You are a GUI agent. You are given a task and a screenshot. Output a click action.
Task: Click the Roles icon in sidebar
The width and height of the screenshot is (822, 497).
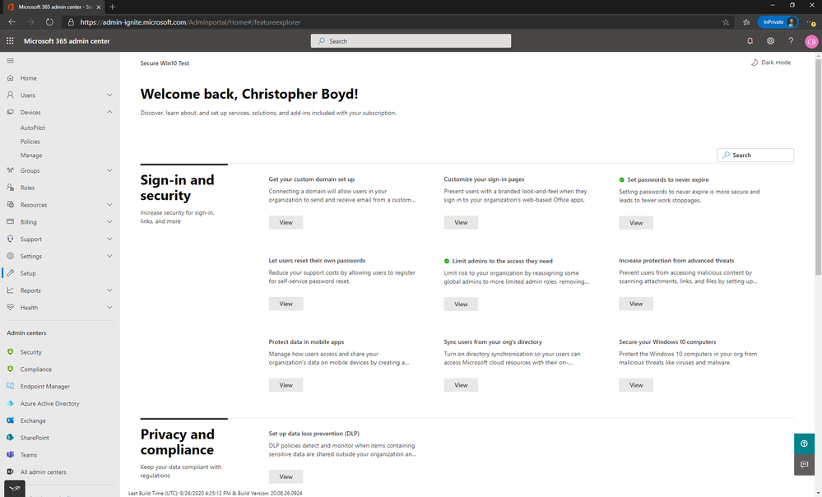pos(10,187)
